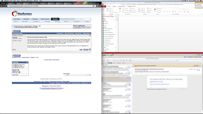This screenshot has height=114, width=203.
Task: Click the Get Mail envelope icon in Mail
Action: (x=104, y=61)
